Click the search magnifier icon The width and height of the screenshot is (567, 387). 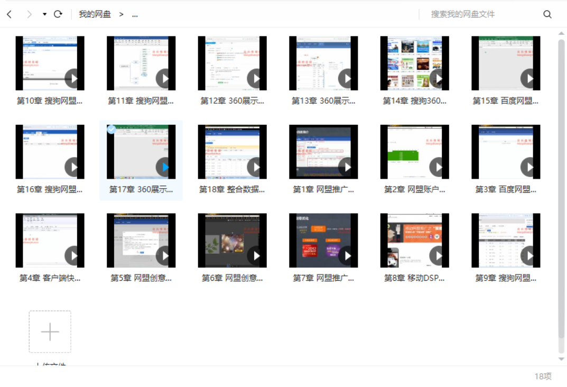point(547,14)
